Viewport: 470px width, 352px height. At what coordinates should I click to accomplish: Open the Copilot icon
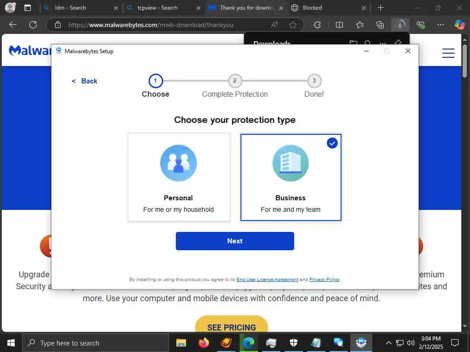[459, 25]
